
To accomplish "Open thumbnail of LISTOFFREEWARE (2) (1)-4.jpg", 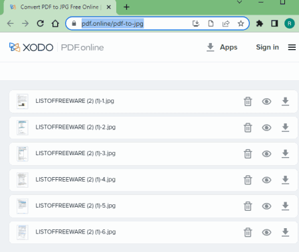I will (23, 180).
